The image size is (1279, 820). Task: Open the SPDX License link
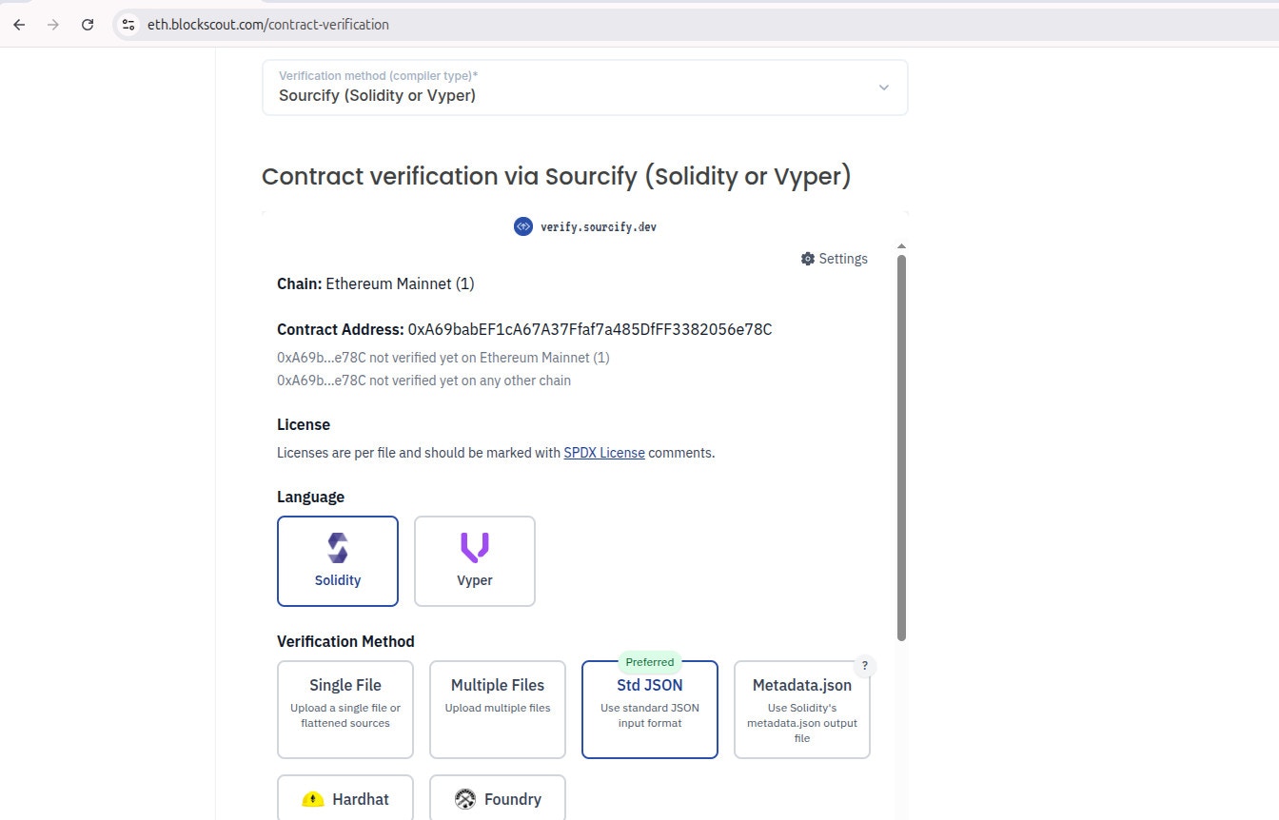[x=604, y=453]
